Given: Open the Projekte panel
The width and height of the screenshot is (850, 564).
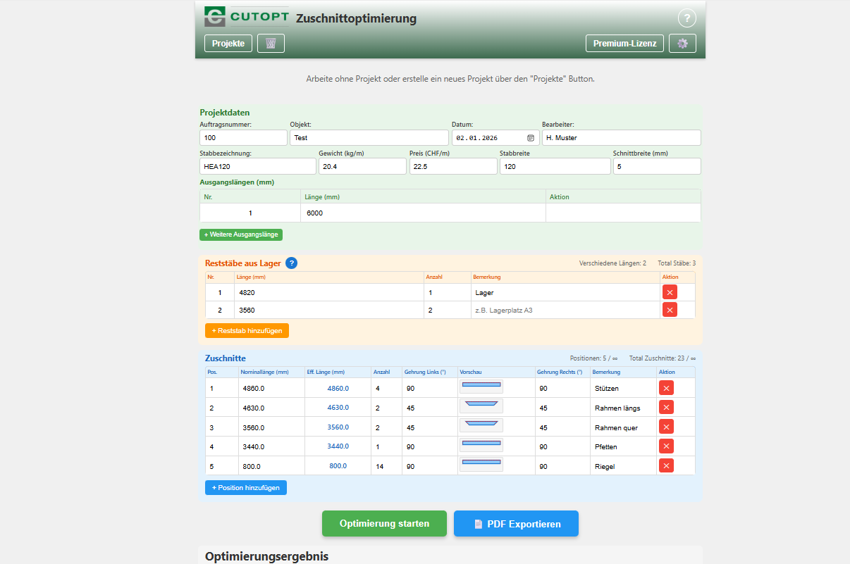Looking at the screenshot, I should pyautogui.click(x=228, y=43).
